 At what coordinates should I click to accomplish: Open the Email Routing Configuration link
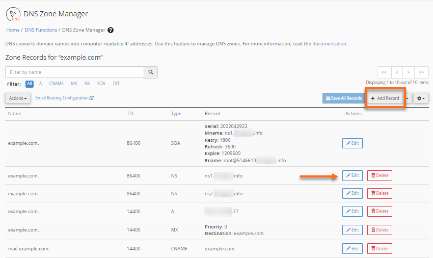pyautogui.click(x=64, y=98)
